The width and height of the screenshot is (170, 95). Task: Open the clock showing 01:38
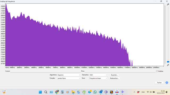tap(161, 92)
